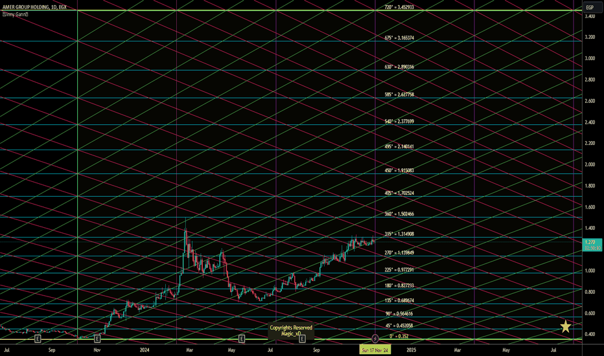This screenshot has height=356, width=604.
Task: Click 1.400 on the price axis
Action: (590, 228)
